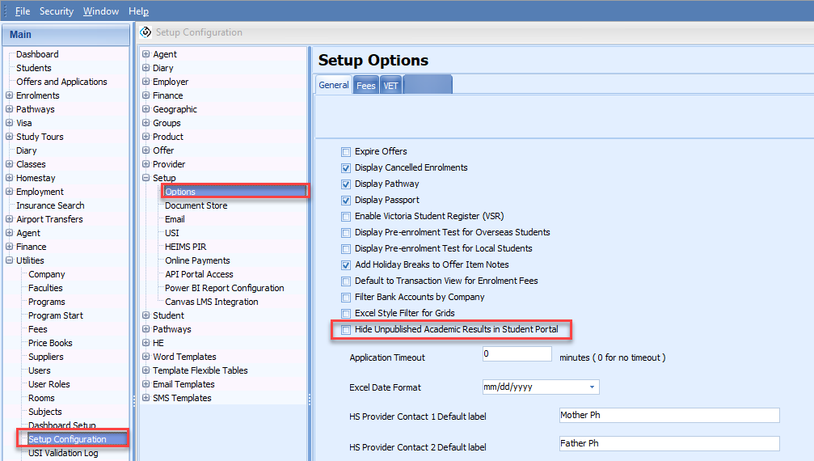Click HS Provider Contact 1 label field
This screenshot has height=461, width=814.
coord(668,416)
